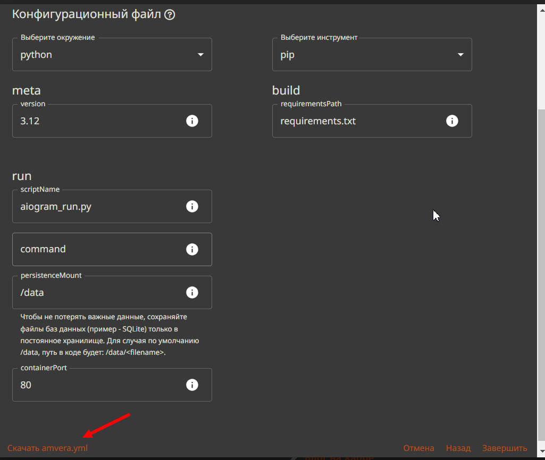
Task: Download amvera.yml via Скачать link
Action: click(47, 448)
